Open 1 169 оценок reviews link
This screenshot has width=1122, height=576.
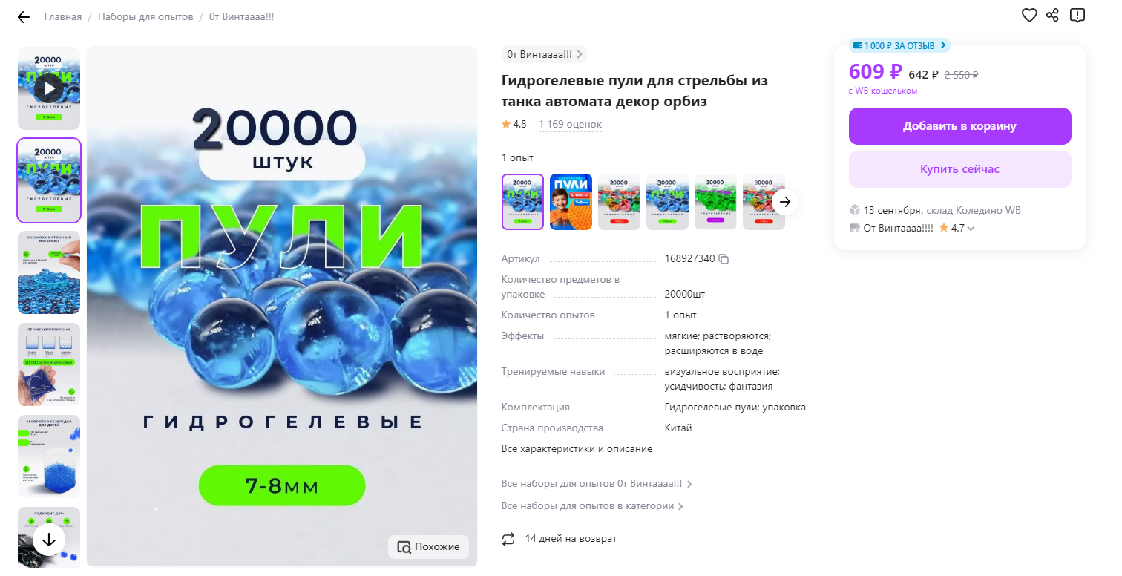click(570, 125)
